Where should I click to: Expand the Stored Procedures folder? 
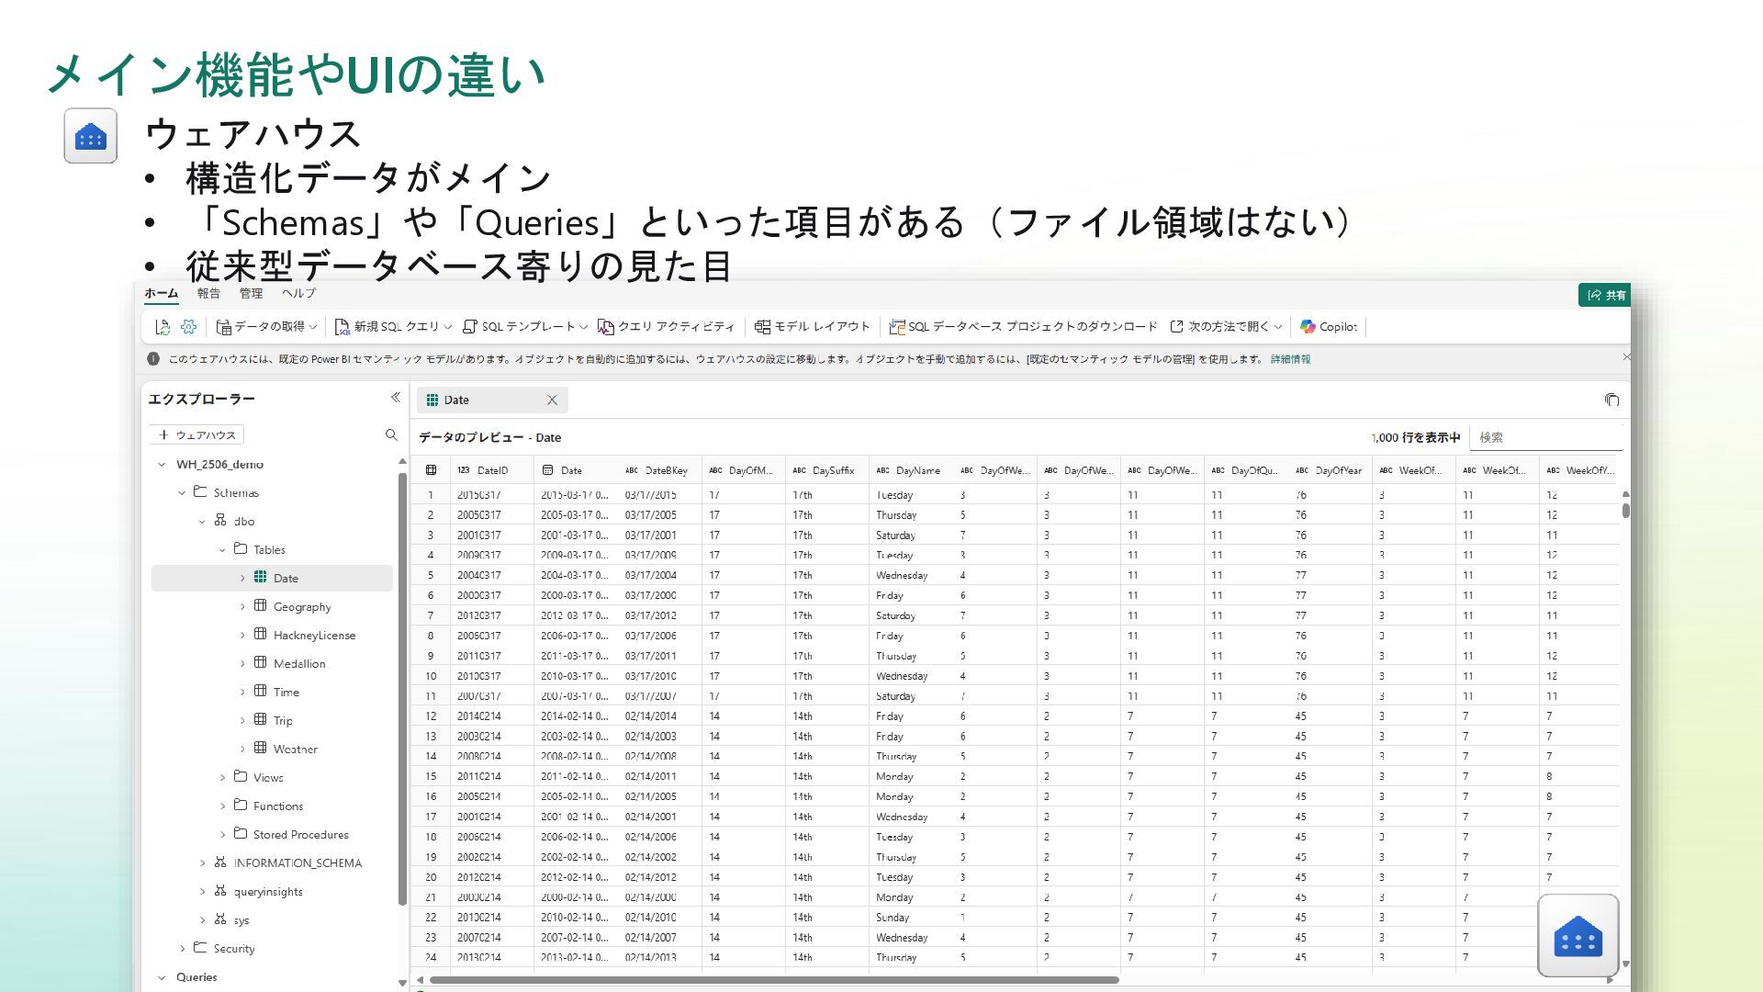(x=222, y=835)
